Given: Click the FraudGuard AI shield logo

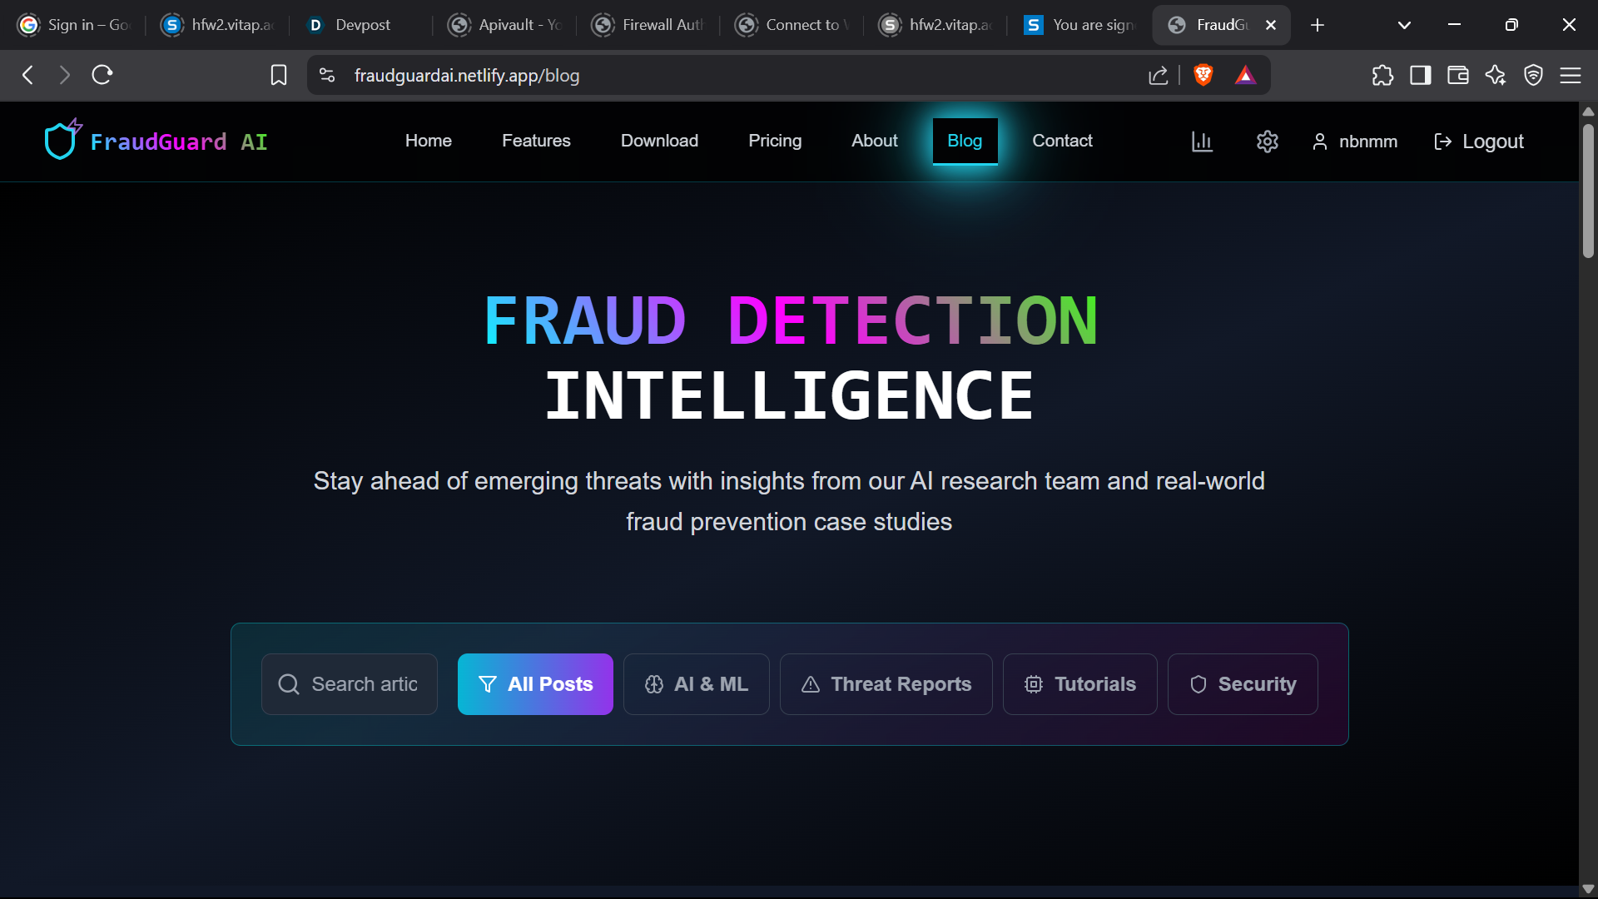Looking at the screenshot, I should [62, 140].
